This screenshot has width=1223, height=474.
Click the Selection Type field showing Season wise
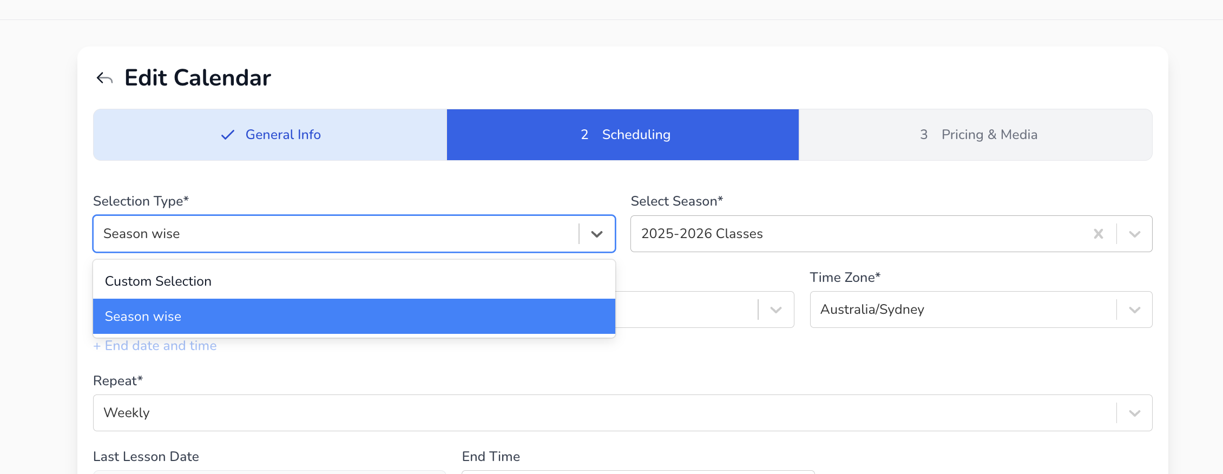pyautogui.click(x=336, y=234)
